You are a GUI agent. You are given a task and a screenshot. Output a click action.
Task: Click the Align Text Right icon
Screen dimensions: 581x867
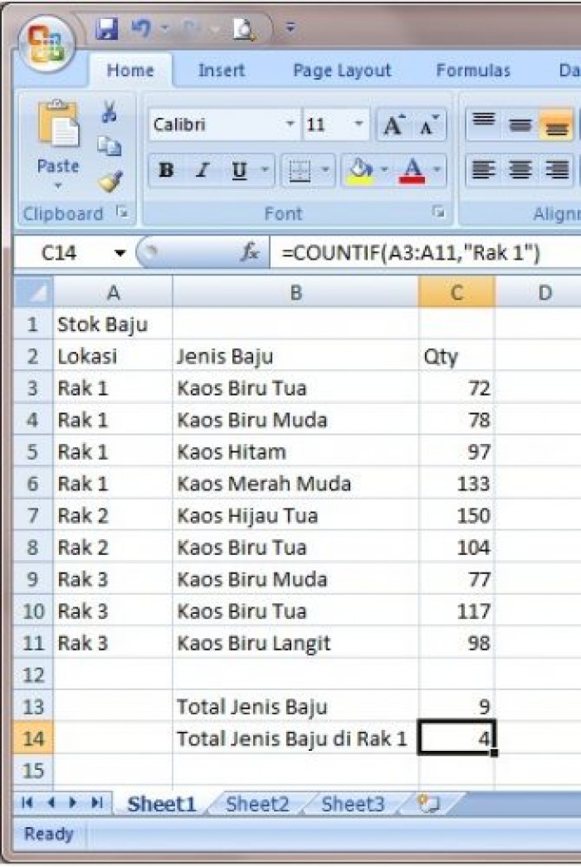coord(557,169)
